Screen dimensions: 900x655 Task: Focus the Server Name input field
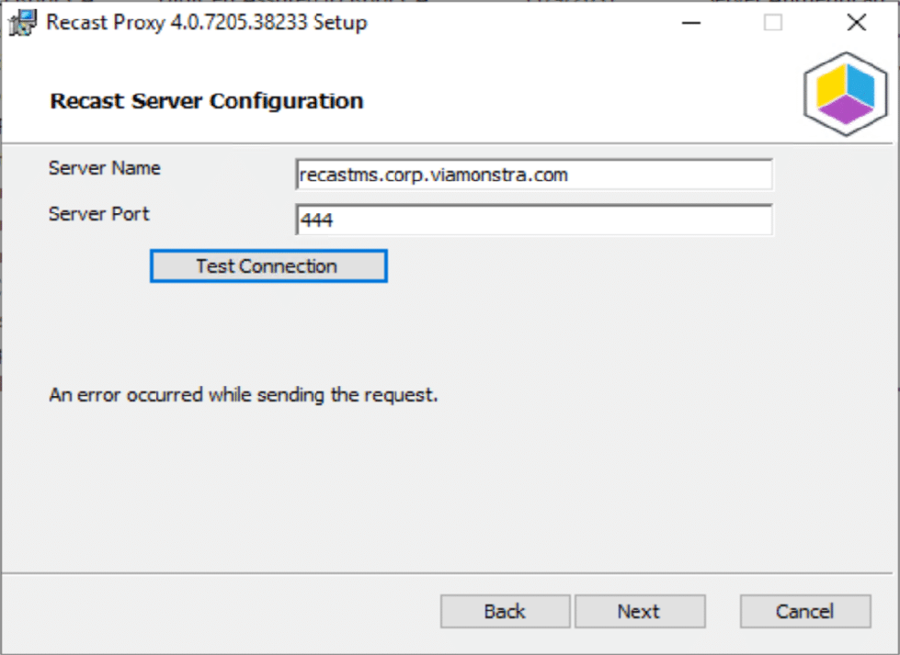click(534, 175)
